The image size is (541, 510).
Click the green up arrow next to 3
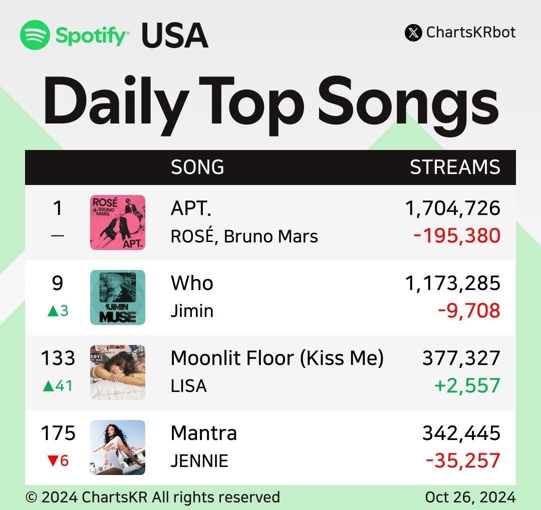coord(53,311)
